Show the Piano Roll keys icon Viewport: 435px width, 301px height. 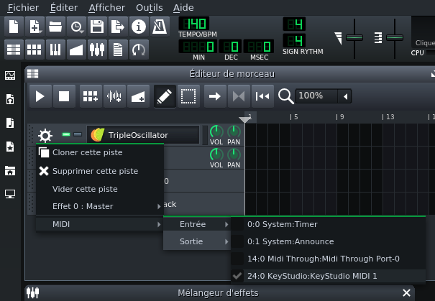coord(55,50)
